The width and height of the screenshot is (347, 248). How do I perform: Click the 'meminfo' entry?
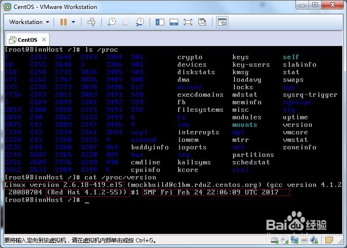[247, 102]
